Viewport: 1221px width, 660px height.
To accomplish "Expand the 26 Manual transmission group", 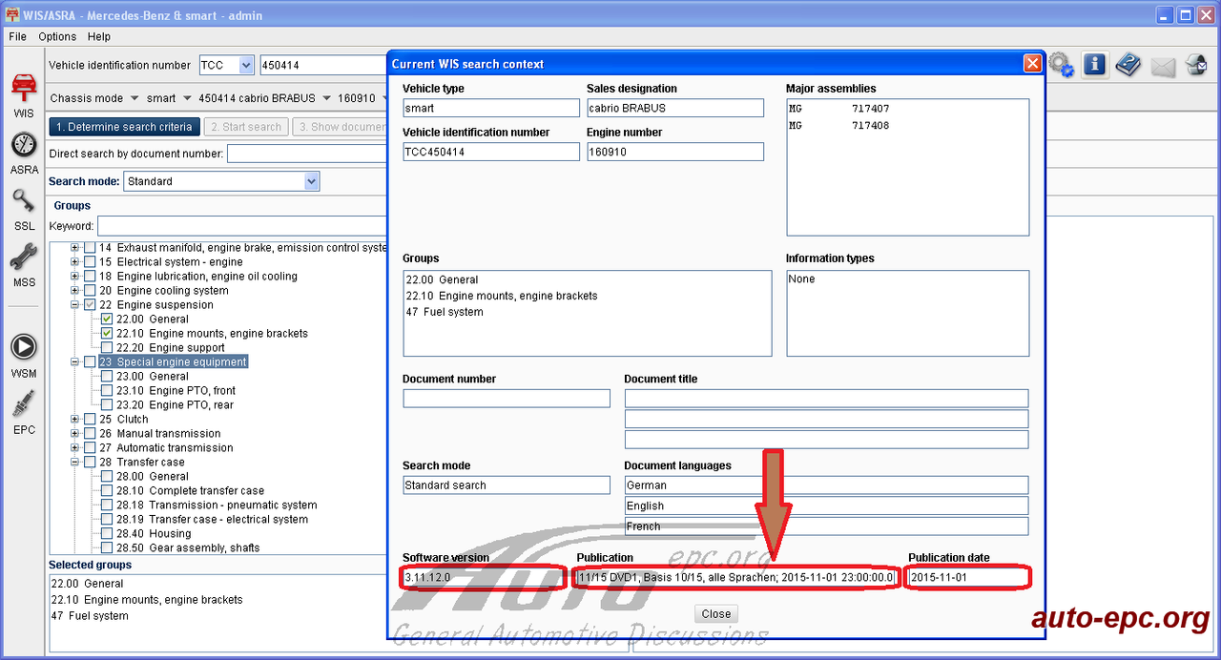I will tap(75, 434).
